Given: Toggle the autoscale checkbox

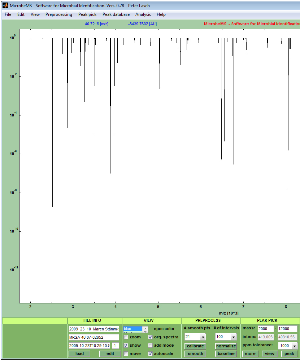Looking at the screenshot, I should 151,354.
